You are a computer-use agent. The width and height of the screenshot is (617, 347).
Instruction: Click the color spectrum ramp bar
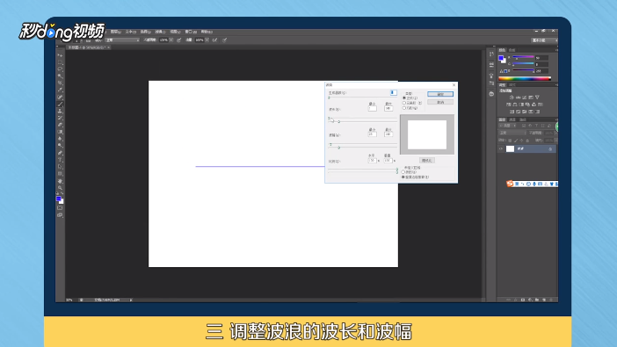pos(525,79)
